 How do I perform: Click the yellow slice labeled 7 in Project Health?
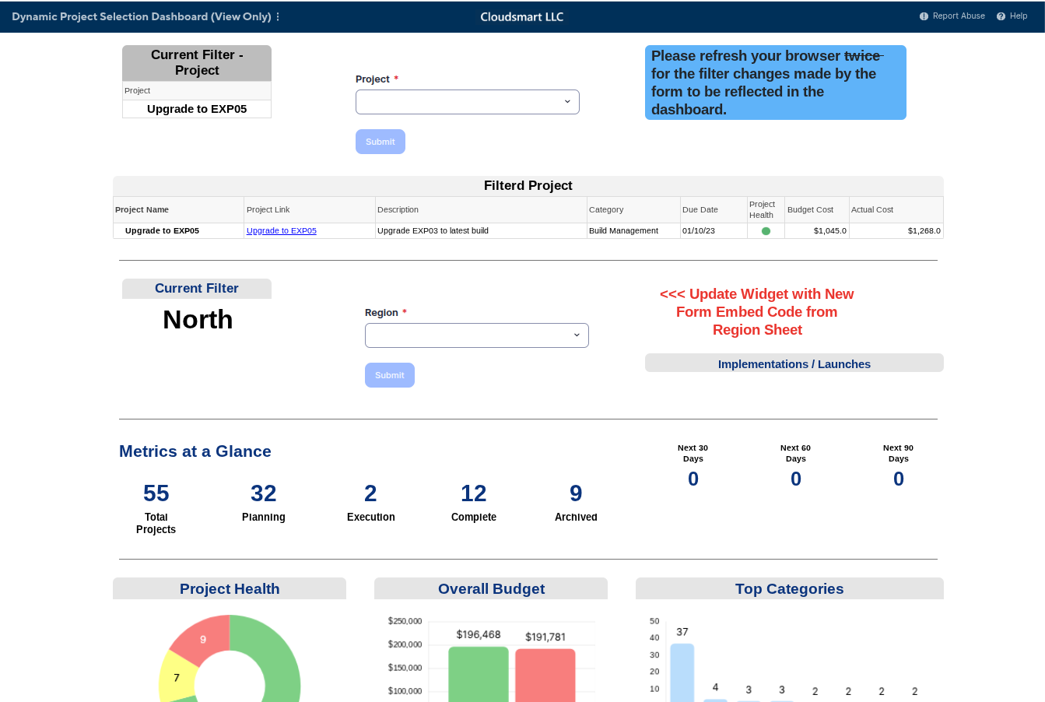click(176, 678)
